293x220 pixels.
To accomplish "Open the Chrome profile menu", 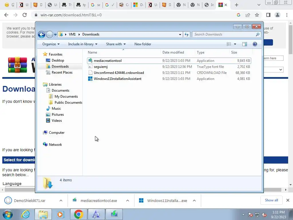I will [278, 15].
